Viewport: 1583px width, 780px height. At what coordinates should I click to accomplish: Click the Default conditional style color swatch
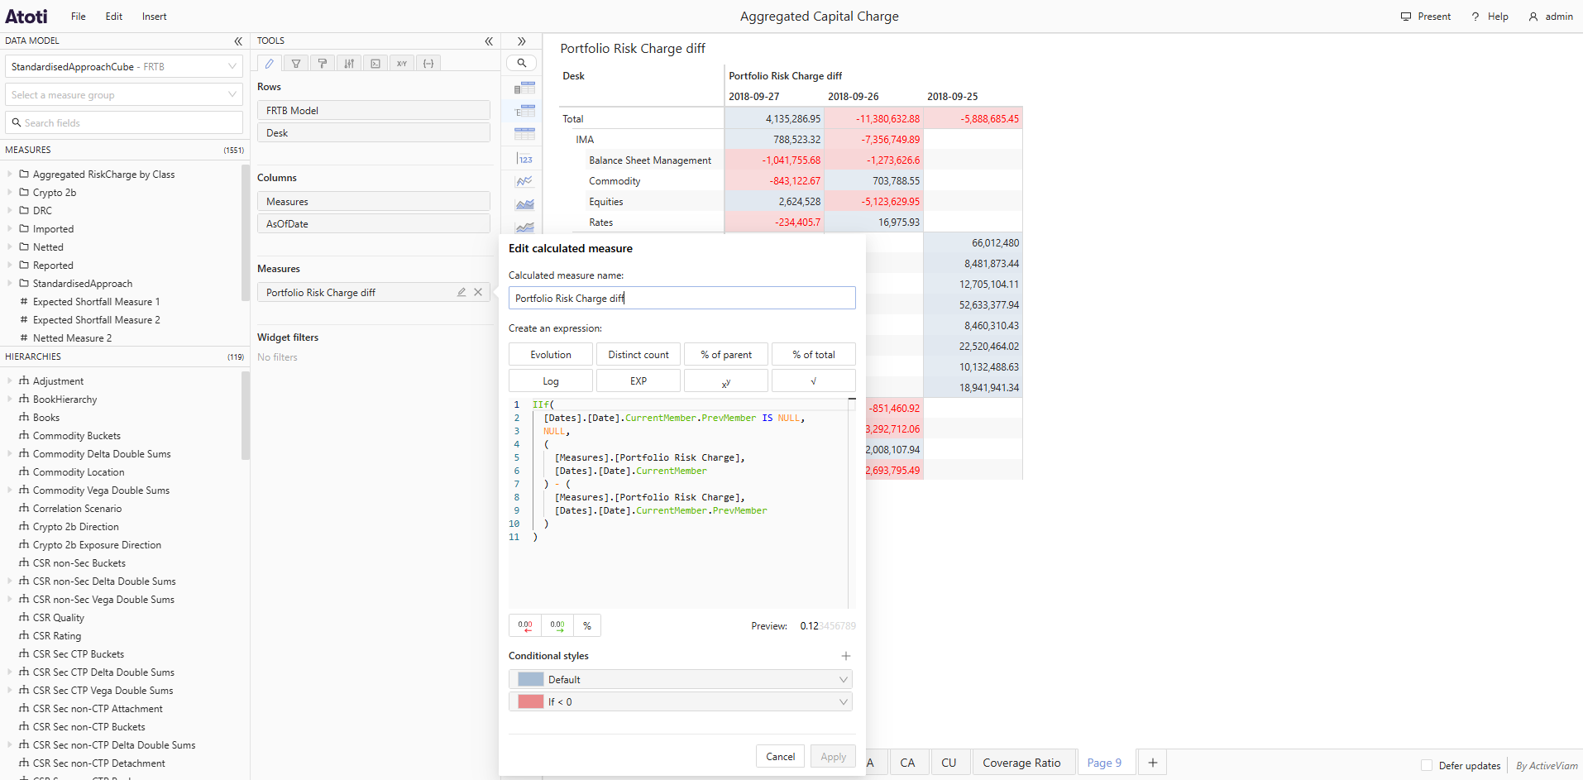(530, 679)
